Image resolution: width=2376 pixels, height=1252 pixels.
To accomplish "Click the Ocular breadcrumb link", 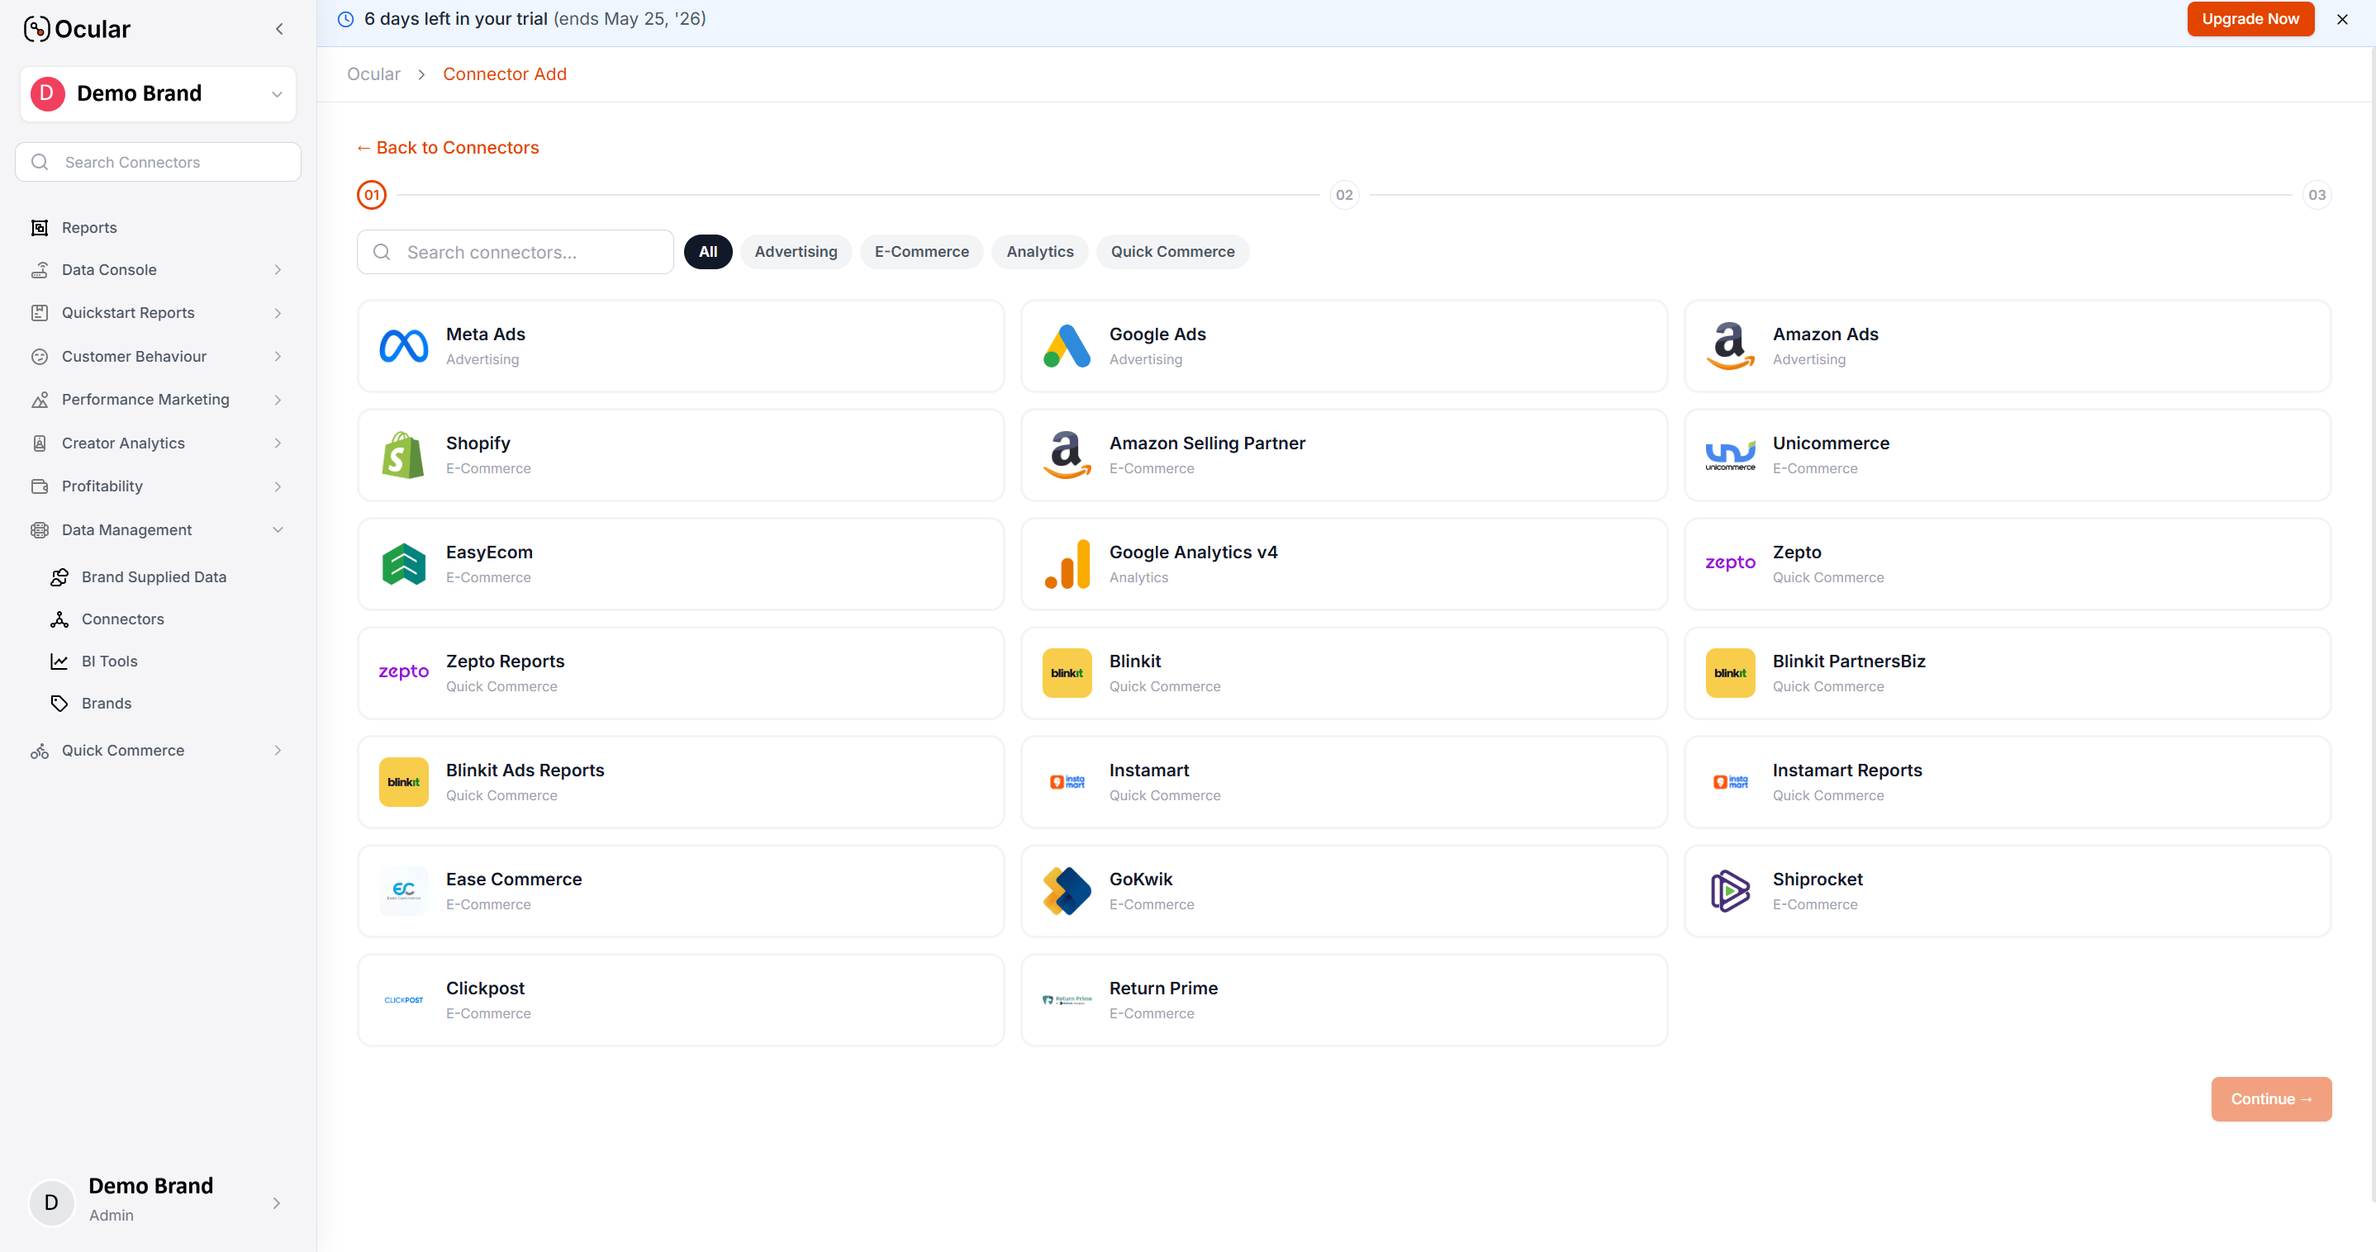I will pyautogui.click(x=373, y=74).
